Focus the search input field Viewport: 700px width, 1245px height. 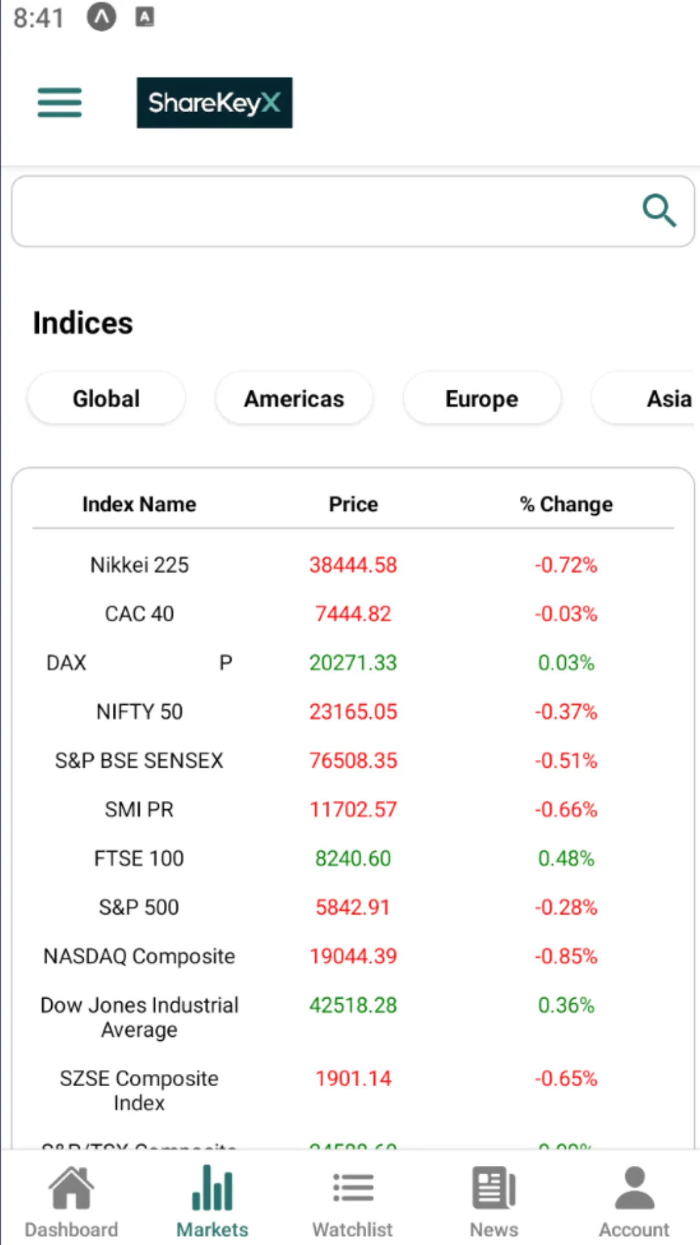324,211
